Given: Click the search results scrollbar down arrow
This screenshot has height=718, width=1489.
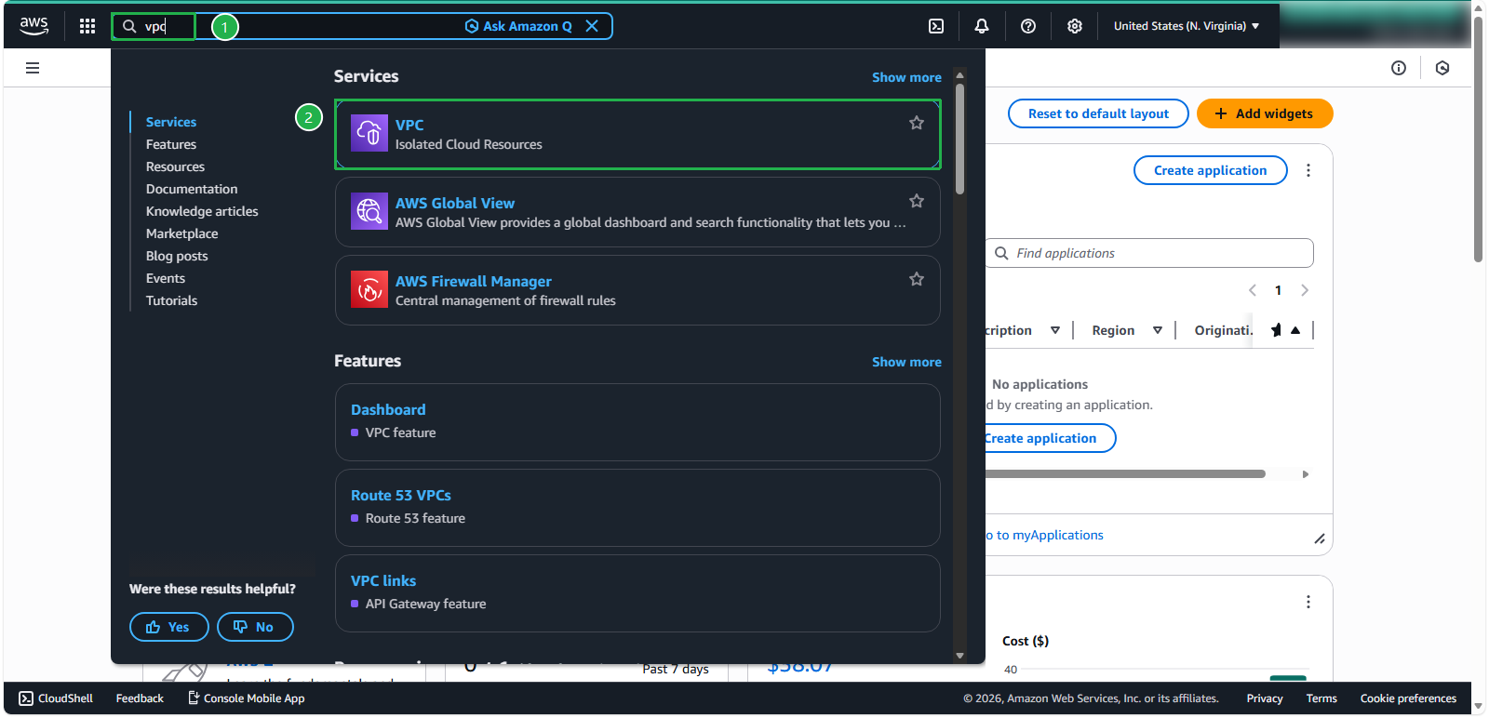Looking at the screenshot, I should click(959, 656).
